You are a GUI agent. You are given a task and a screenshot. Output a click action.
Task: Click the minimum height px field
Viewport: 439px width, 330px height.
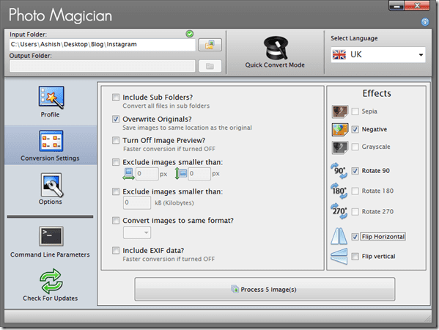click(x=199, y=174)
